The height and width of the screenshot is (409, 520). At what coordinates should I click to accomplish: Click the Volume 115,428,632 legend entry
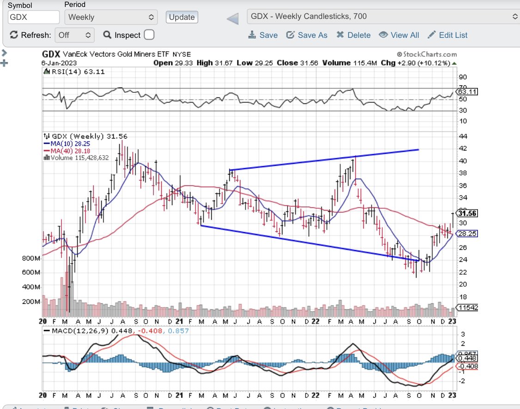(76, 158)
